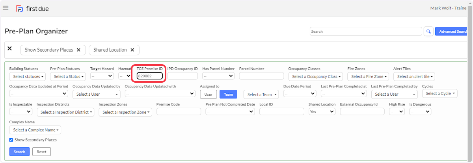The width and height of the screenshot is (473, 163).
Task: Click the top Search text box
Action: [x=366, y=31]
